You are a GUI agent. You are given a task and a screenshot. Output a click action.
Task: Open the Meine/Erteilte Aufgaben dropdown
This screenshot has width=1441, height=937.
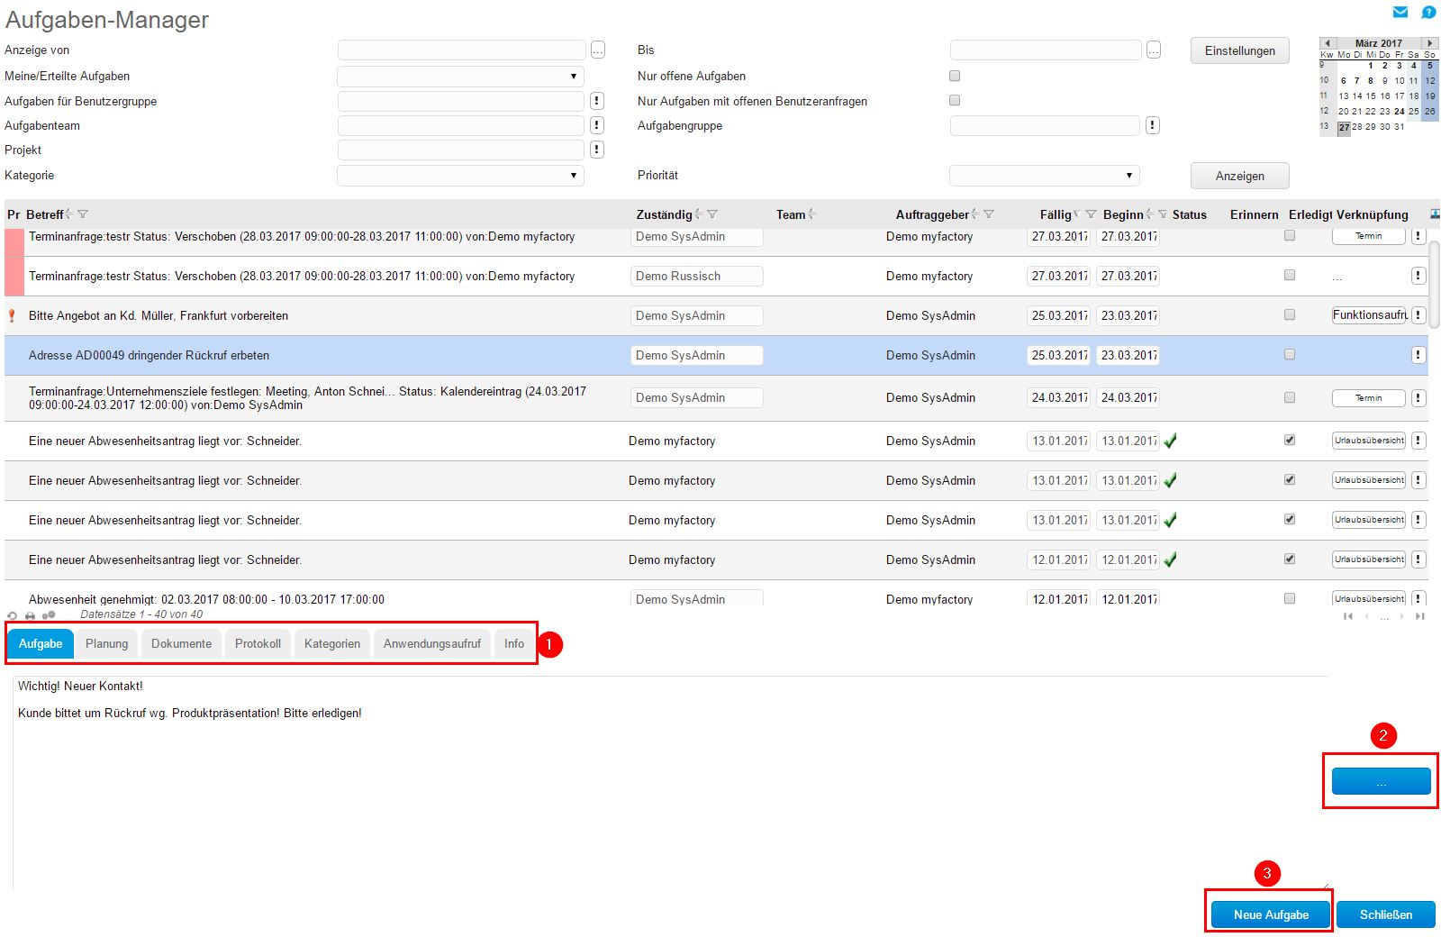tap(460, 77)
